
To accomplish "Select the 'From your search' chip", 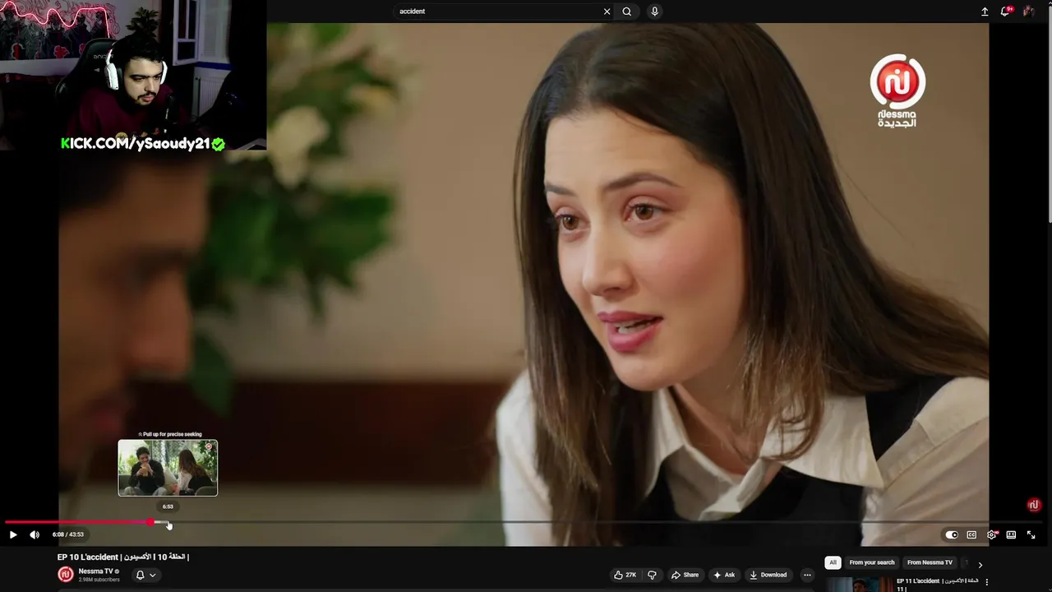I will [872, 562].
